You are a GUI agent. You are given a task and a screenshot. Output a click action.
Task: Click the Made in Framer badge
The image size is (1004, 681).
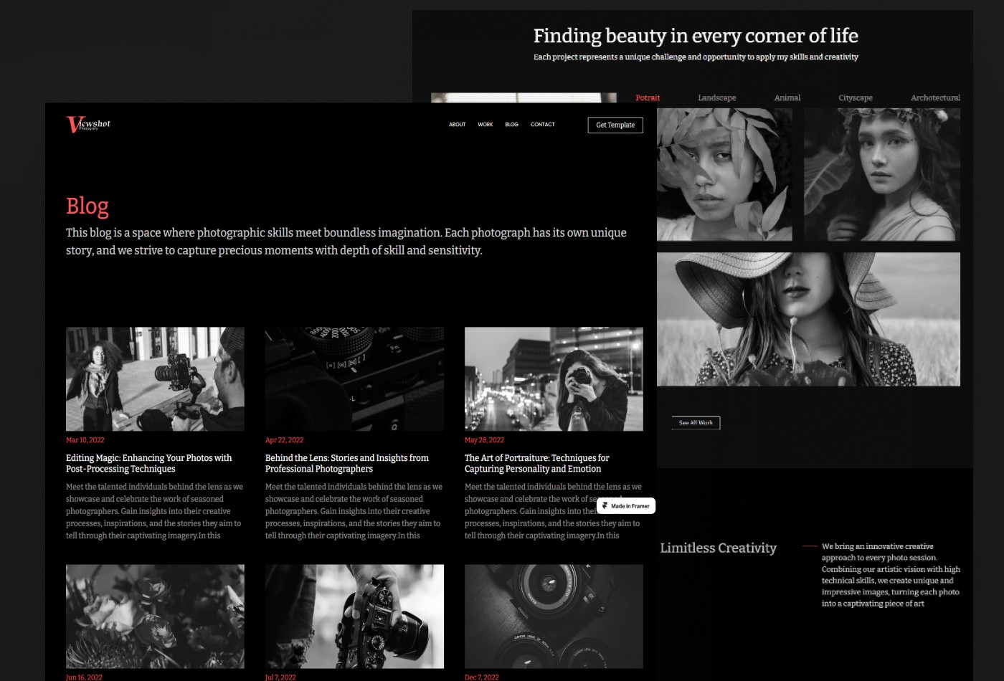(625, 505)
